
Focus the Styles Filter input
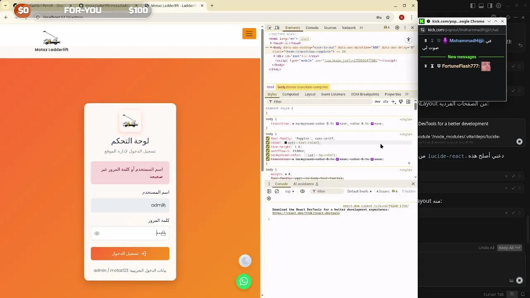[x=319, y=102]
